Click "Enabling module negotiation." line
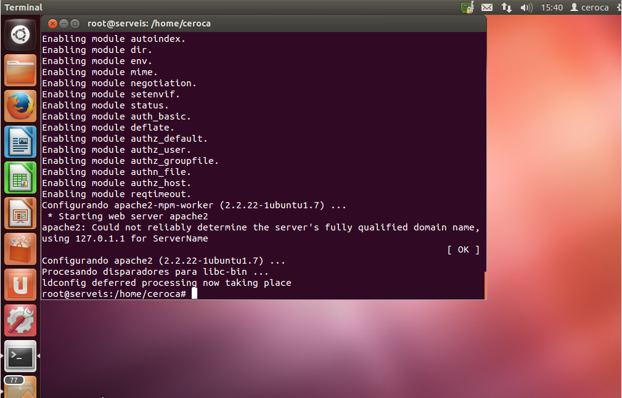 pos(120,83)
